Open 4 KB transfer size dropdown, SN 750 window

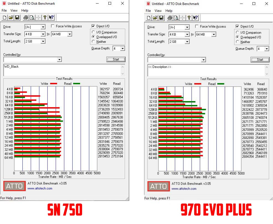click(x=43, y=34)
